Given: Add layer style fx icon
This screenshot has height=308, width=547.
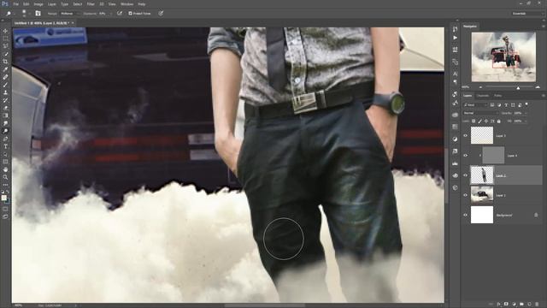Looking at the screenshot, I should tap(498, 305).
